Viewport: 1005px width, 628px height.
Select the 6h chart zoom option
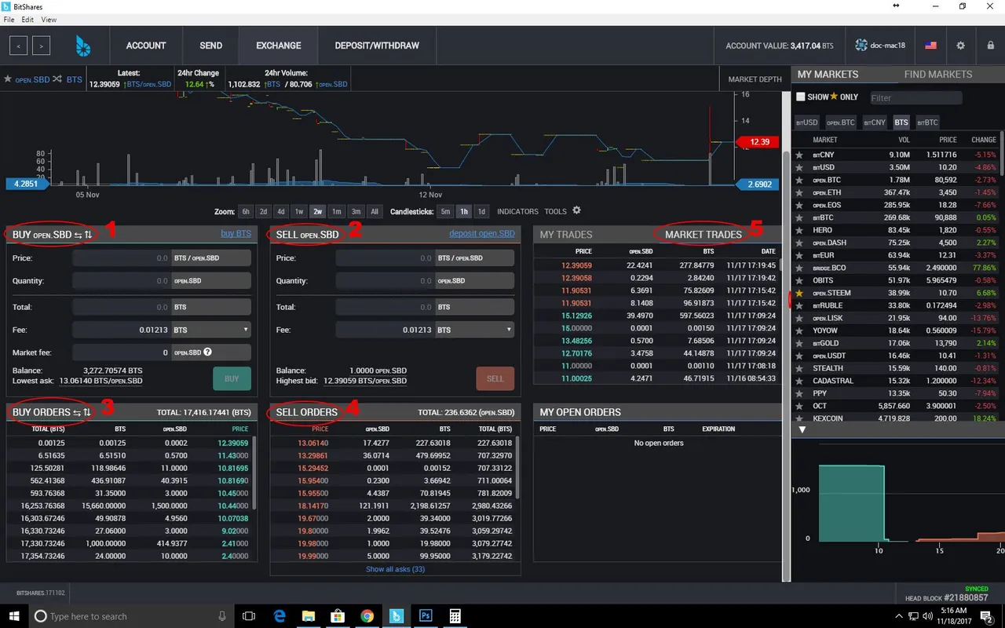click(x=246, y=211)
